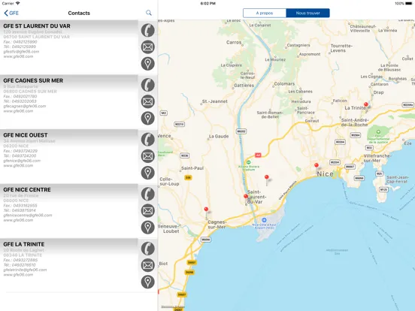The width and height of the screenshot is (415, 311).
Task: Select the red map pin at Saint-Laurent-du-Var
Action: click(246, 197)
